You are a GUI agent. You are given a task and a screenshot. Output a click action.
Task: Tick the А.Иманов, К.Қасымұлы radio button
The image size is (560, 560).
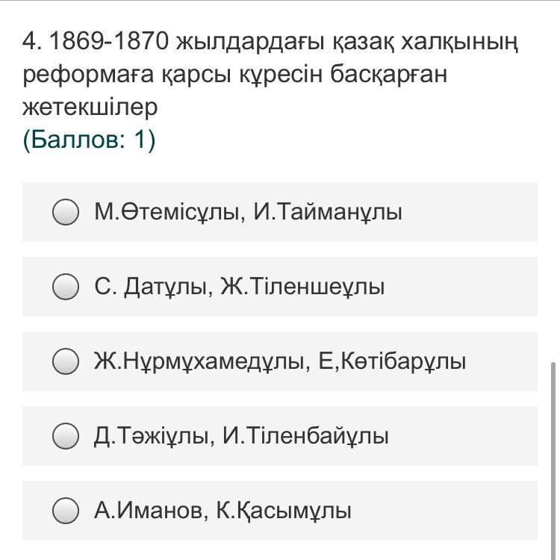66,511
